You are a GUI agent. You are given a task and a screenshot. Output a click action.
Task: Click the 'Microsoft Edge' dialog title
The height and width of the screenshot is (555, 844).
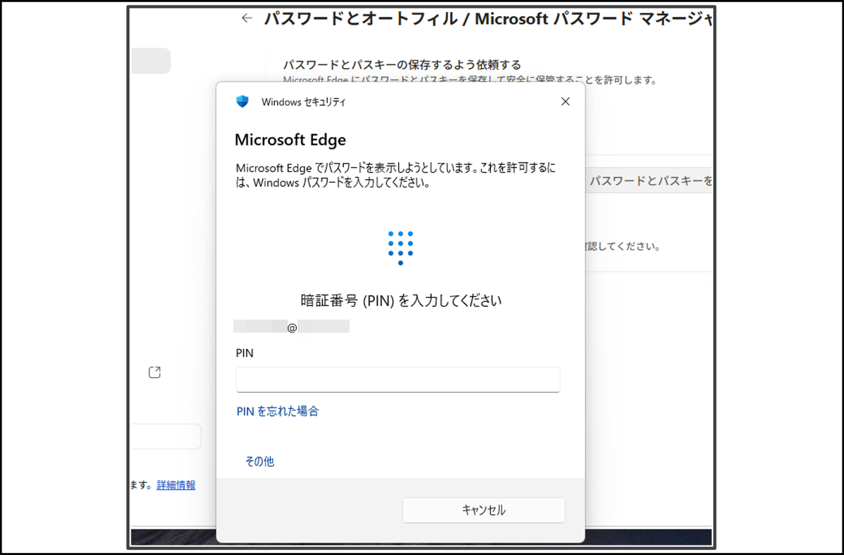click(x=290, y=140)
